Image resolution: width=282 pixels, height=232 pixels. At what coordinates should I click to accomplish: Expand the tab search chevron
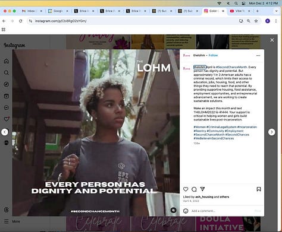click(276, 11)
